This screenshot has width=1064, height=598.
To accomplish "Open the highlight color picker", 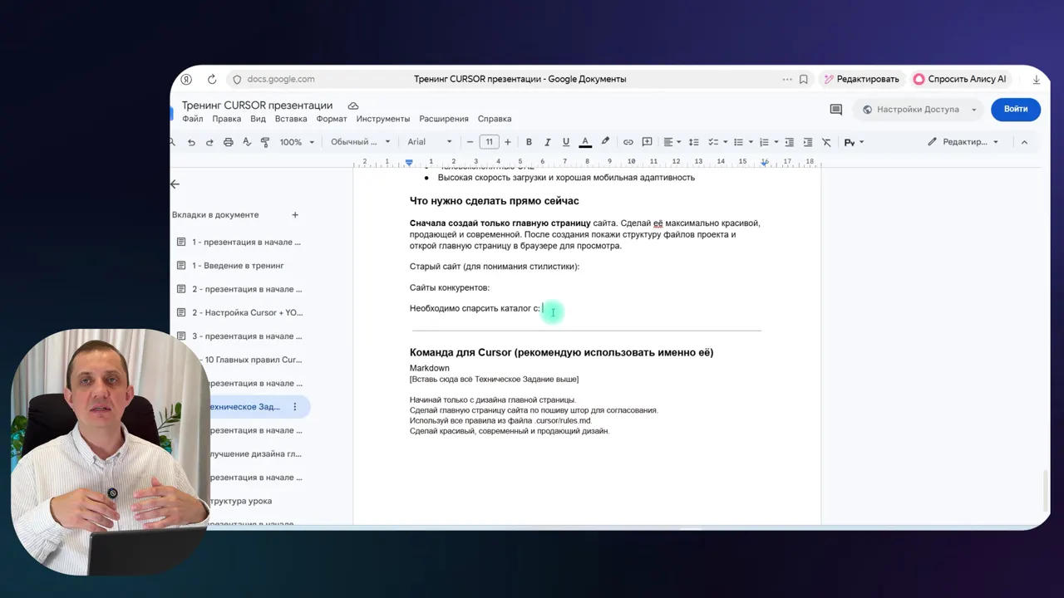I will (x=605, y=142).
